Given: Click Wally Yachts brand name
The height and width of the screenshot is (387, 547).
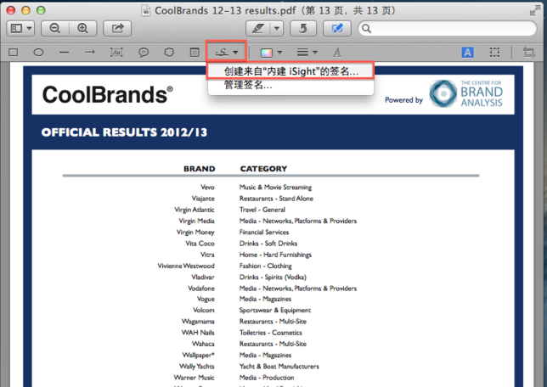Looking at the screenshot, I should (197, 366).
